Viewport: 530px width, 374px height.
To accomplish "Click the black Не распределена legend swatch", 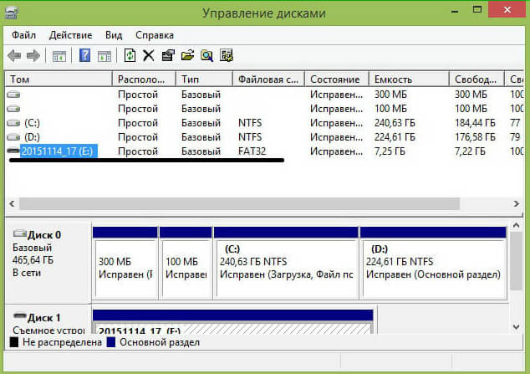I will coord(14,342).
